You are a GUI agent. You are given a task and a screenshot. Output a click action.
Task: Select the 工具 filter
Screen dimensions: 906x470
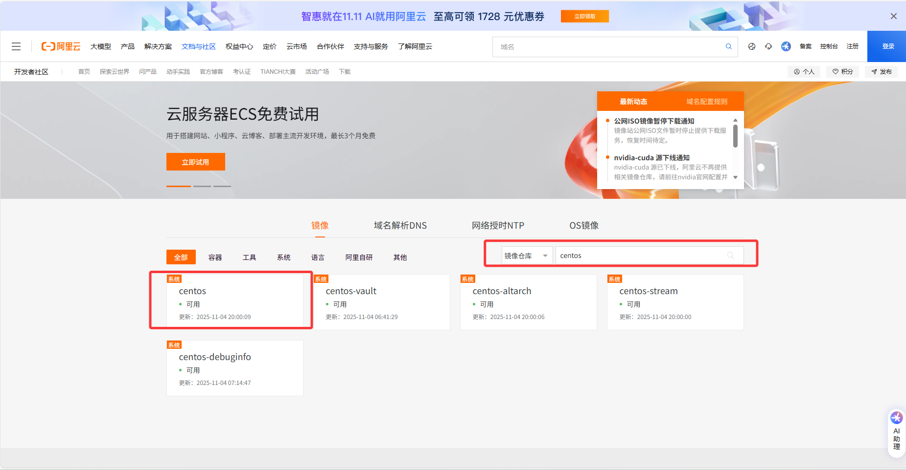[x=250, y=257]
